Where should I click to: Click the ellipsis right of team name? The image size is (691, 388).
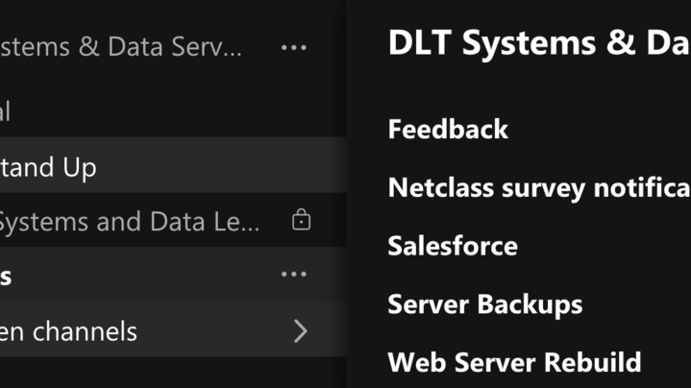(293, 46)
